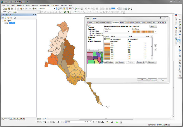Open the map scale 1:8,000,000 dropdown
The width and height of the screenshot is (183, 127).
(x=55, y=9)
